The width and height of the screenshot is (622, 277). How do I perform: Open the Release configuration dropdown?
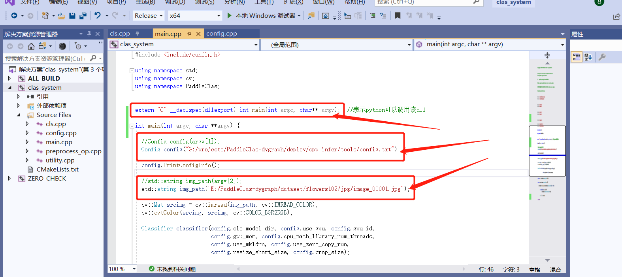149,16
